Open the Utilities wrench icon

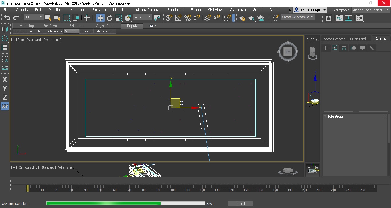(372, 48)
